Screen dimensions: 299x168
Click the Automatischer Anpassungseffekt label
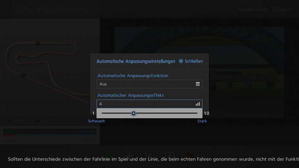(130, 95)
